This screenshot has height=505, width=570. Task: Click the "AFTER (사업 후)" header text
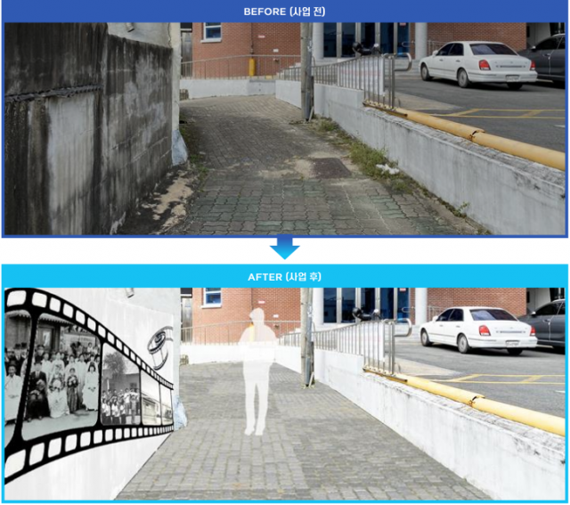click(284, 277)
